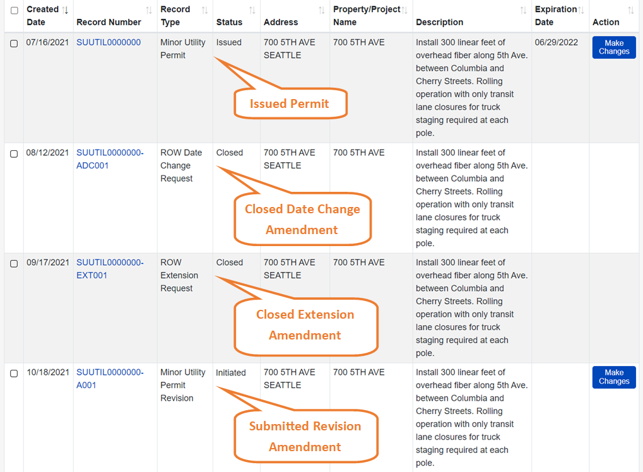Click the Action column sort icon
643x472 pixels.
coord(631,10)
